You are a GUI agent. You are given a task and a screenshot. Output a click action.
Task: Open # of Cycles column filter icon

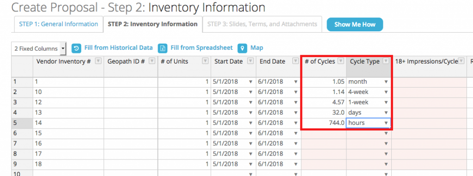tap(340, 61)
